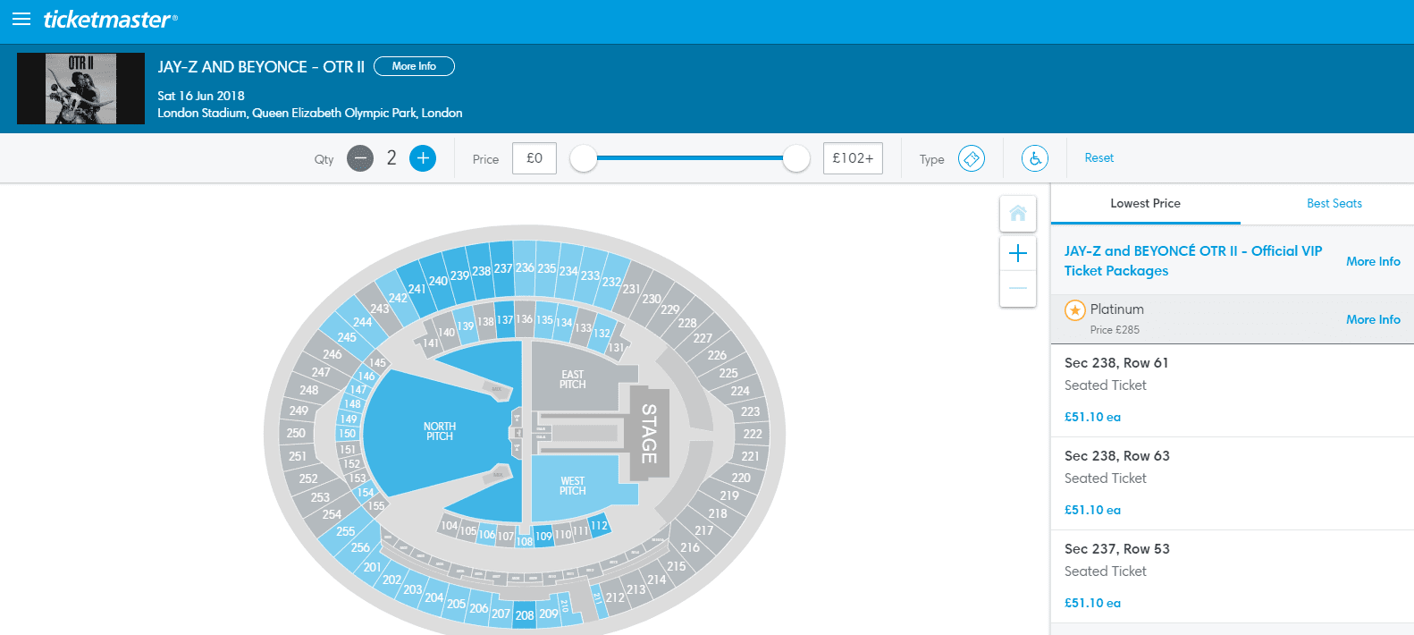Select section 237 on the seat map

click(503, 268)
